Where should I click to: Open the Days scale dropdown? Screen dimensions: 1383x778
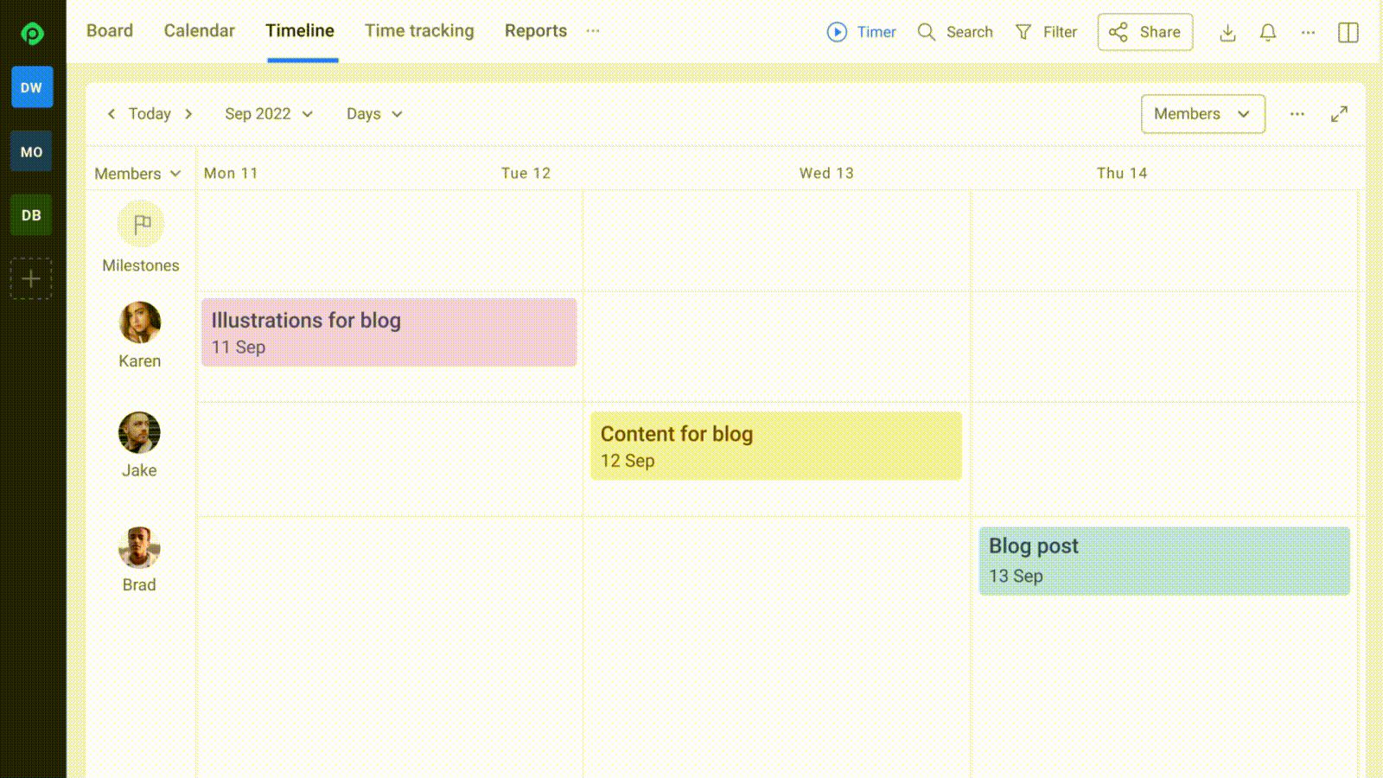[x=374, y=114]
